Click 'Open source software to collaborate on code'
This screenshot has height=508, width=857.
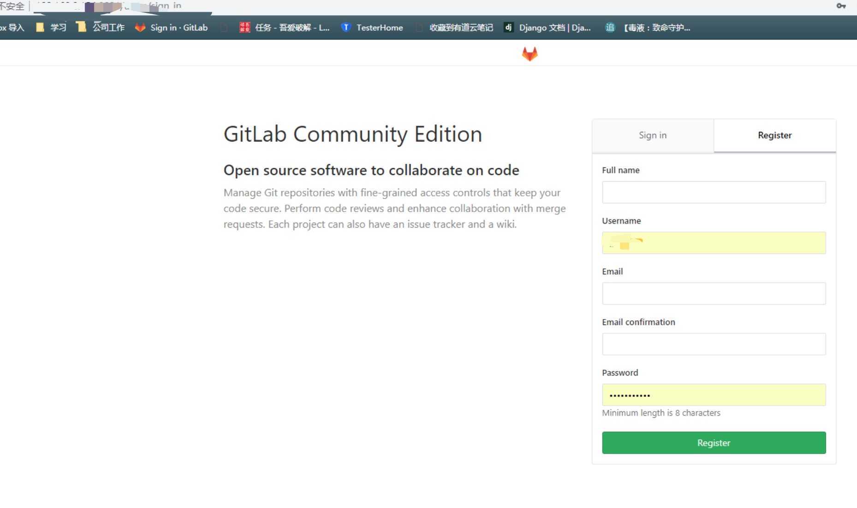point(371,170)
